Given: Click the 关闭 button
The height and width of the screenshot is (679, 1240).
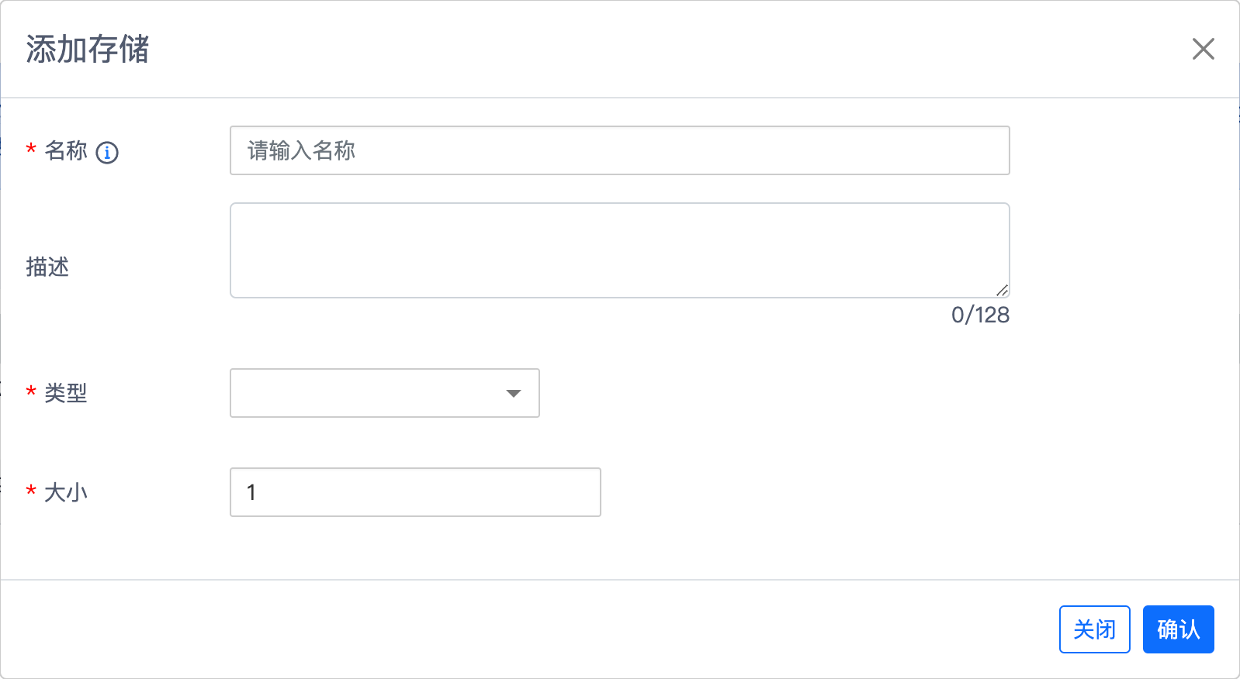Looking at the screenshot, I should pyautogui.click(x=1094, y=629).
